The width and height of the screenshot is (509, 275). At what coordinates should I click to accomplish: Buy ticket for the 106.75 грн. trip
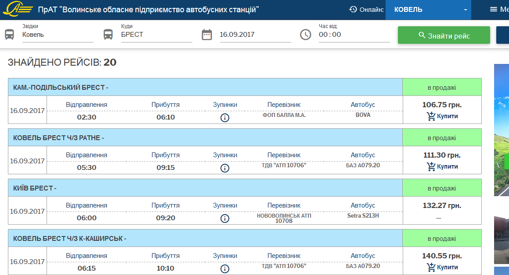click(x=442, y=116)
